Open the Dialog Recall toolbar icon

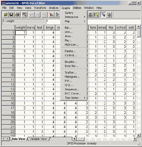24,15
